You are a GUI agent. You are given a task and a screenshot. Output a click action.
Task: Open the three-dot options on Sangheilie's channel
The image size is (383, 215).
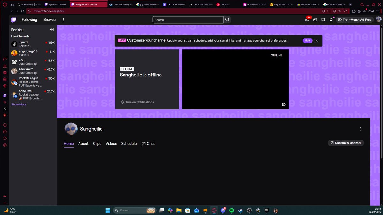click(361, 129)
